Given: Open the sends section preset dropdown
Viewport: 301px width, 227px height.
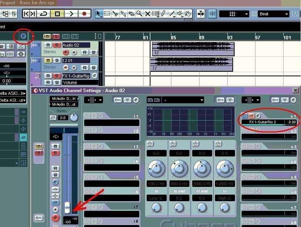Looking at the screenshot, I should pyautogui.click(x=251, y=100).
